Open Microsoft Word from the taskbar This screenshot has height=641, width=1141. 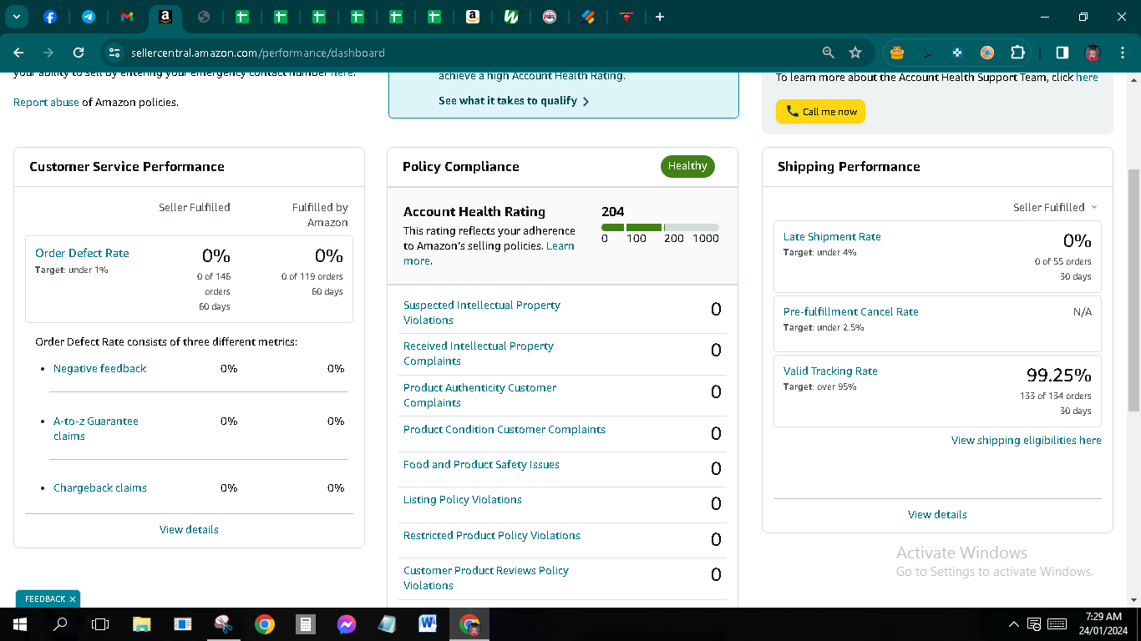pyautogui.click(x=429, y=623)
